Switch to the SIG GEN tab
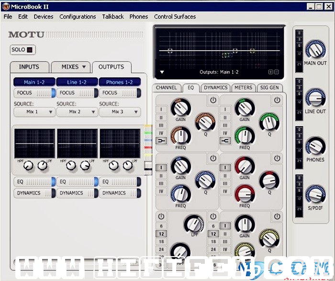Image resolution: width=335 pixels, height=281 pixels. point(269,87)
